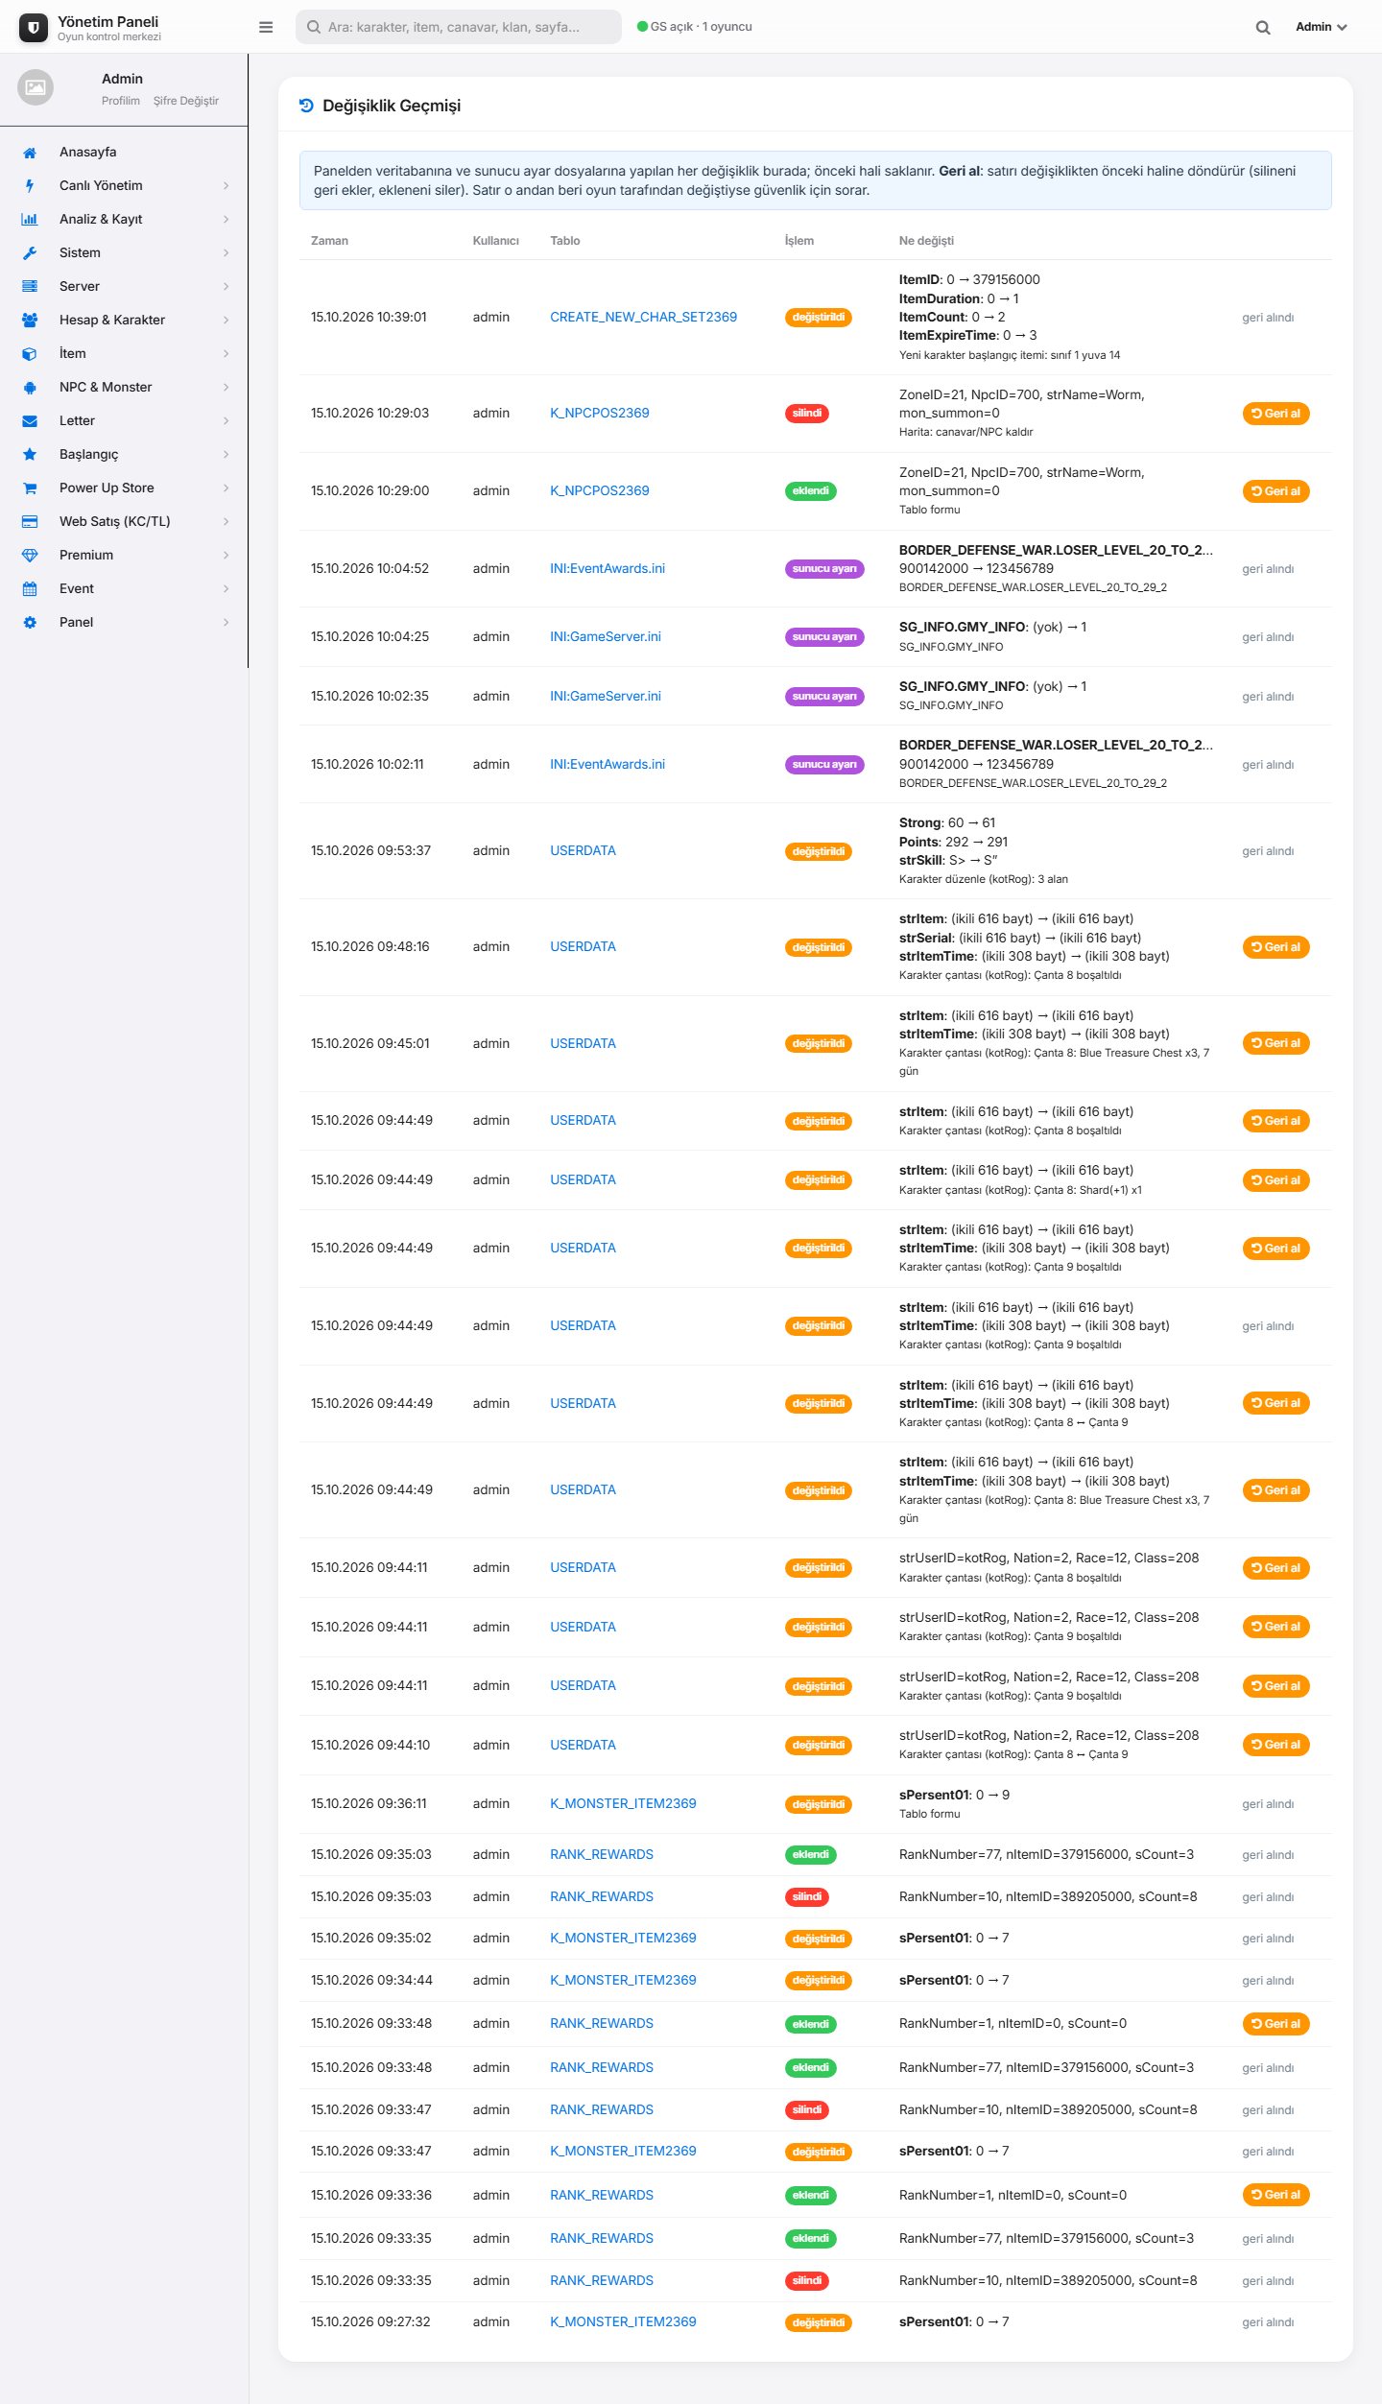Click the top-right search magnifier icon
Screen dimensions: 1382x2404
pos(1263,28)
